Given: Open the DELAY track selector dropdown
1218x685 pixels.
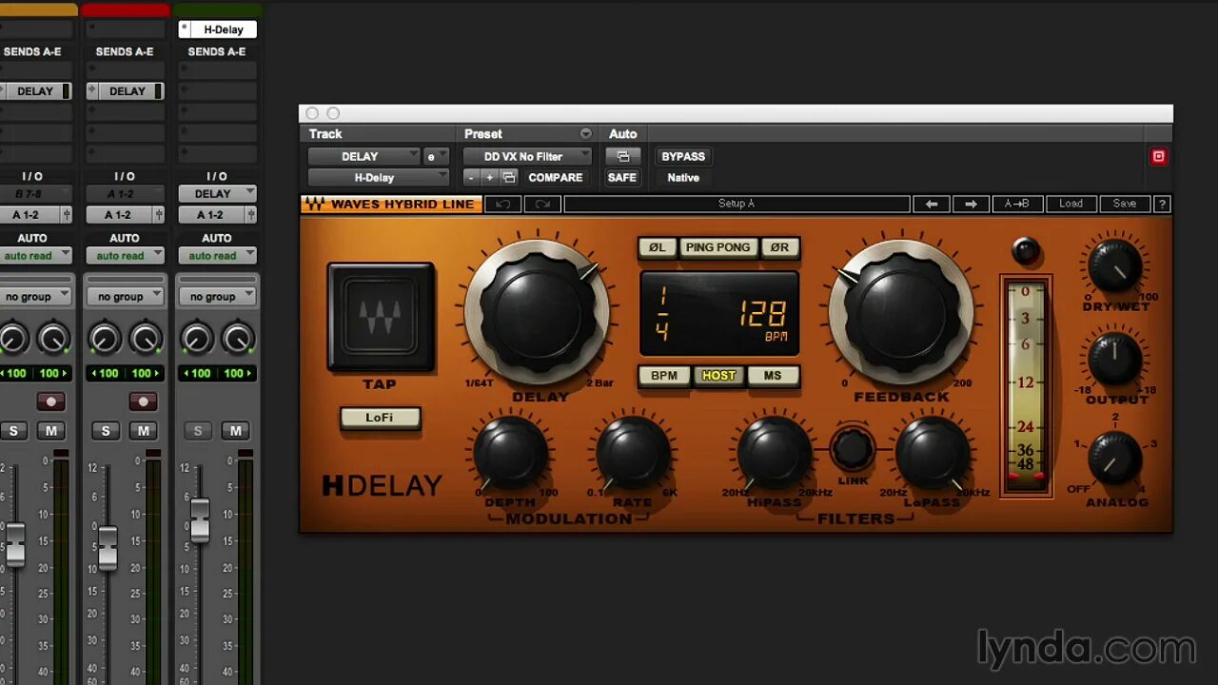Looking at the screenshot, I should (x=363, y=157).
